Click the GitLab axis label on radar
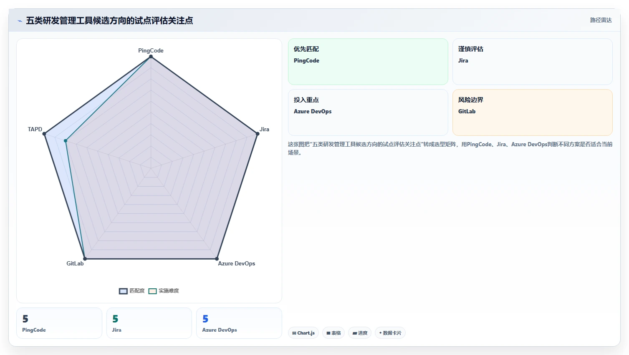 pyautogui.click(x=75, y=263)
